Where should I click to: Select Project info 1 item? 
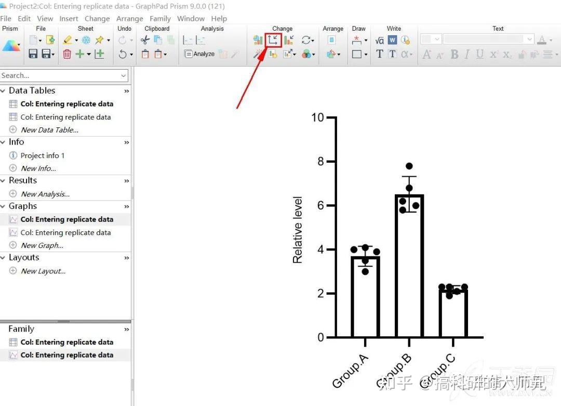click(x=42, y=155)
